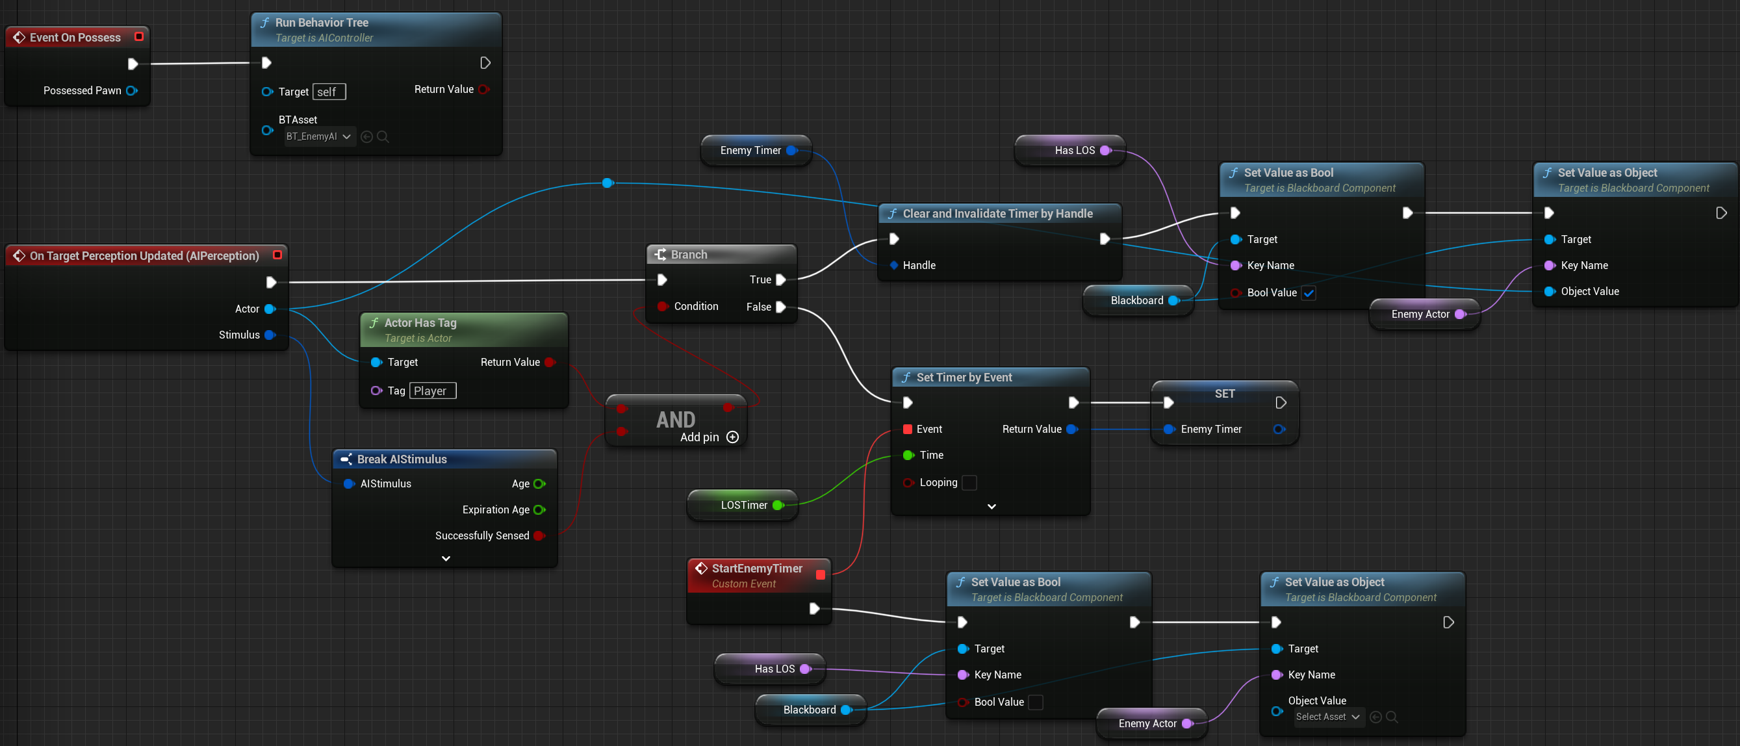Click the browse magnifier icon next to BT_EnemyAI
Viewport: 1740px width, 746px height.
tap(383, 136)
